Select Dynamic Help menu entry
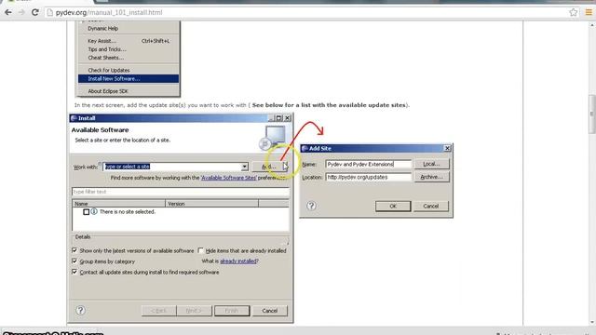Image resolution: width=596 pixels, height=335 pixels. (103, 29)
